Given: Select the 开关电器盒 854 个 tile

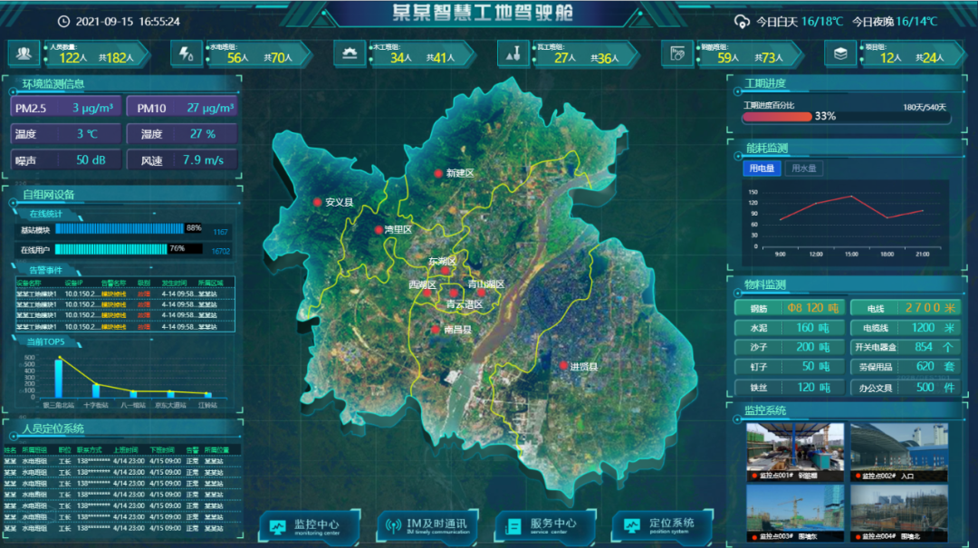Looking at the screenshot, I should pyautogui.click(x=905, y=347).
